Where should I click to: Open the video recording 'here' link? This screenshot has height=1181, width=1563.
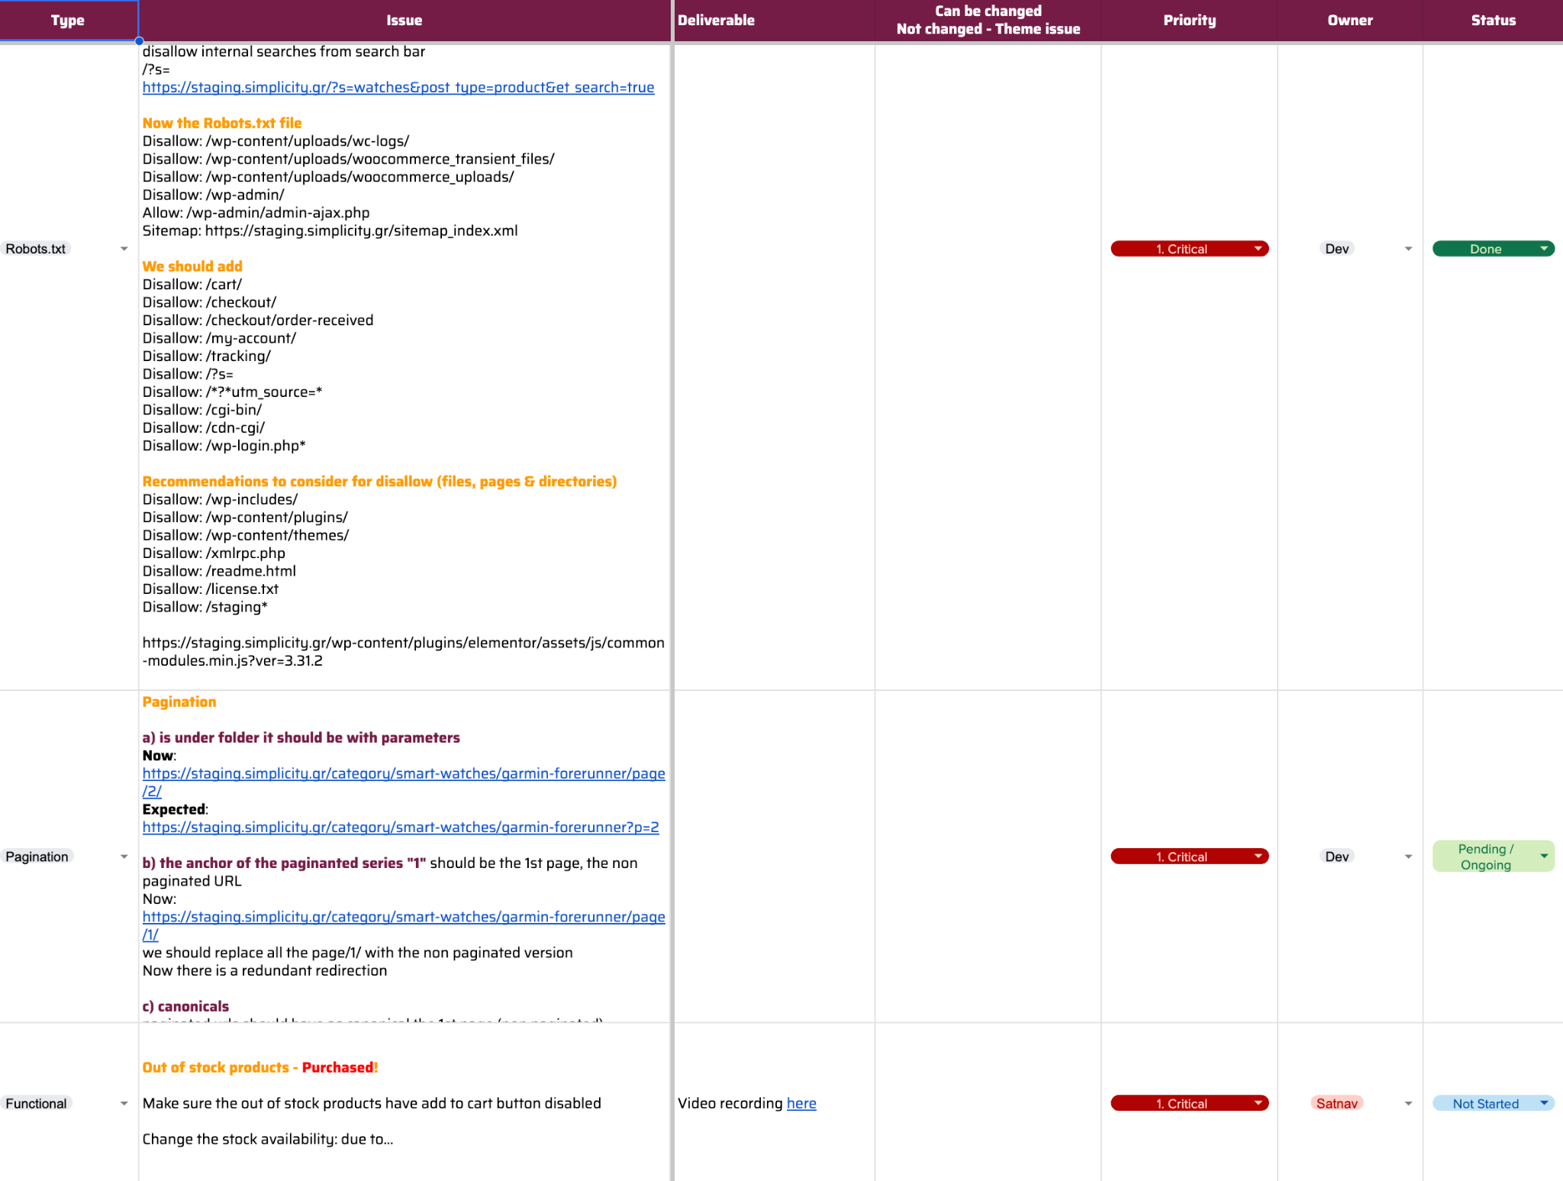coord(801,1103)
